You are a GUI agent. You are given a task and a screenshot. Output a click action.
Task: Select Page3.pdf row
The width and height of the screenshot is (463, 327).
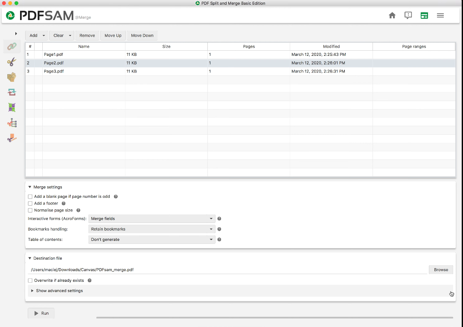pyautogui.click(x=240, y=71)
